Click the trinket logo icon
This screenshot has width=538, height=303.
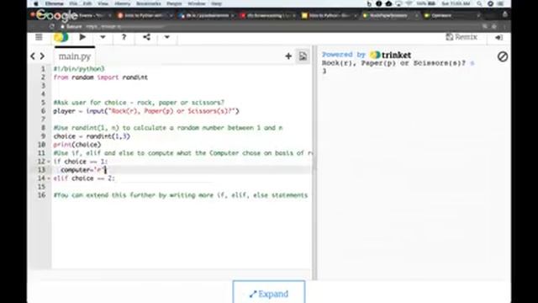click(x=61, y=37)
